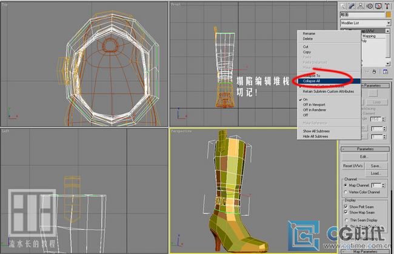
Task: Click the modifier stack scroll up arrow
Action: pos(388,31)
